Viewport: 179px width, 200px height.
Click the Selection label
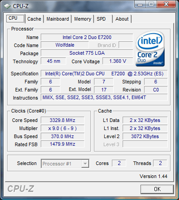point(27,163)
